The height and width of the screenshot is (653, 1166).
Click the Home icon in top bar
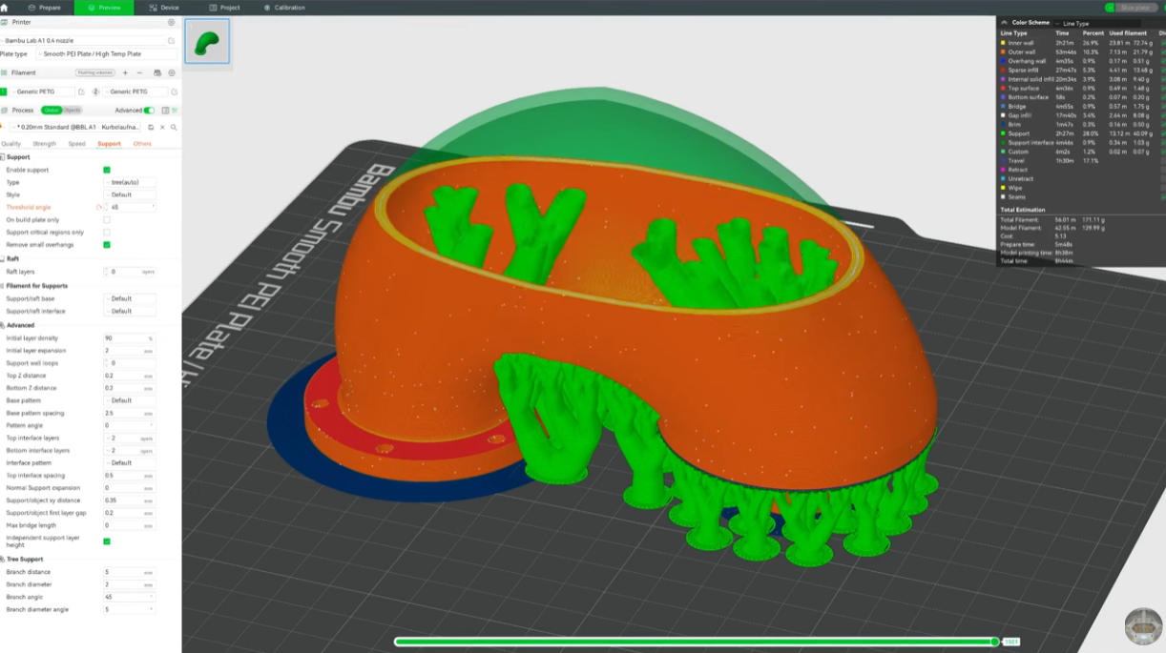5,8
